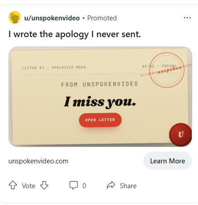Click the Promoted label
The height and width of the screenshot is (205, 198).
point(102,18)
